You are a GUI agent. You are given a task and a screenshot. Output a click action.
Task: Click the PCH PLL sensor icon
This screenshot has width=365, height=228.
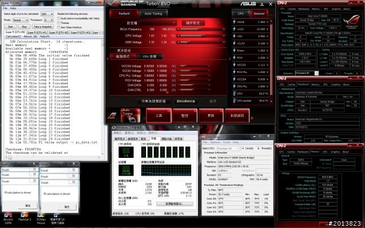coord(234,72)
